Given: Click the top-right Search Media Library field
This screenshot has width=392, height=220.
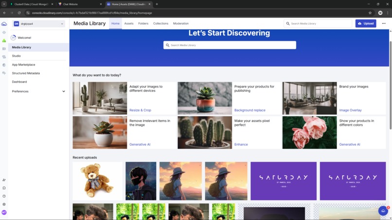Looking at the screenshot, I should [318, 23].
